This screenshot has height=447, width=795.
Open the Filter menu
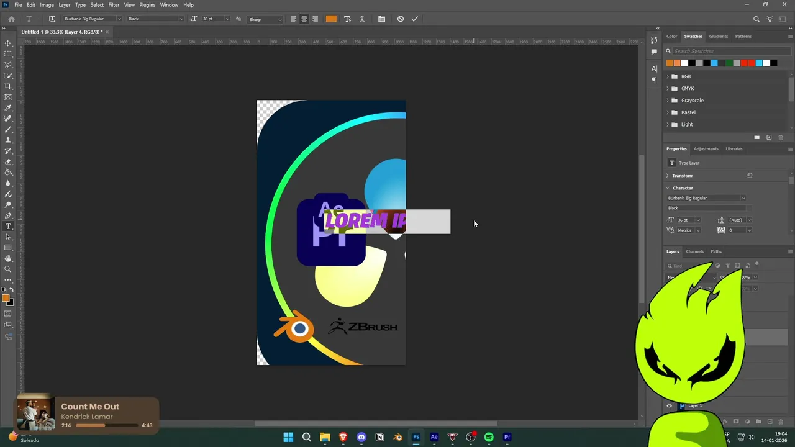coord(114,5)
